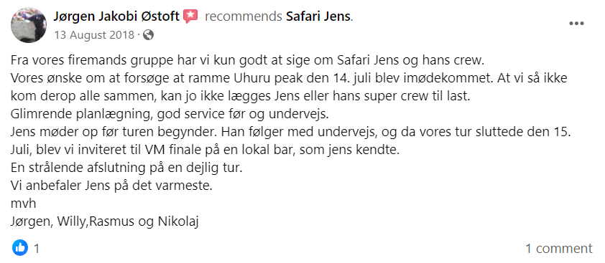
Task: Click the signature line Jørgen, Willy,Rasmus og Nikolaj
Action: 105,221
